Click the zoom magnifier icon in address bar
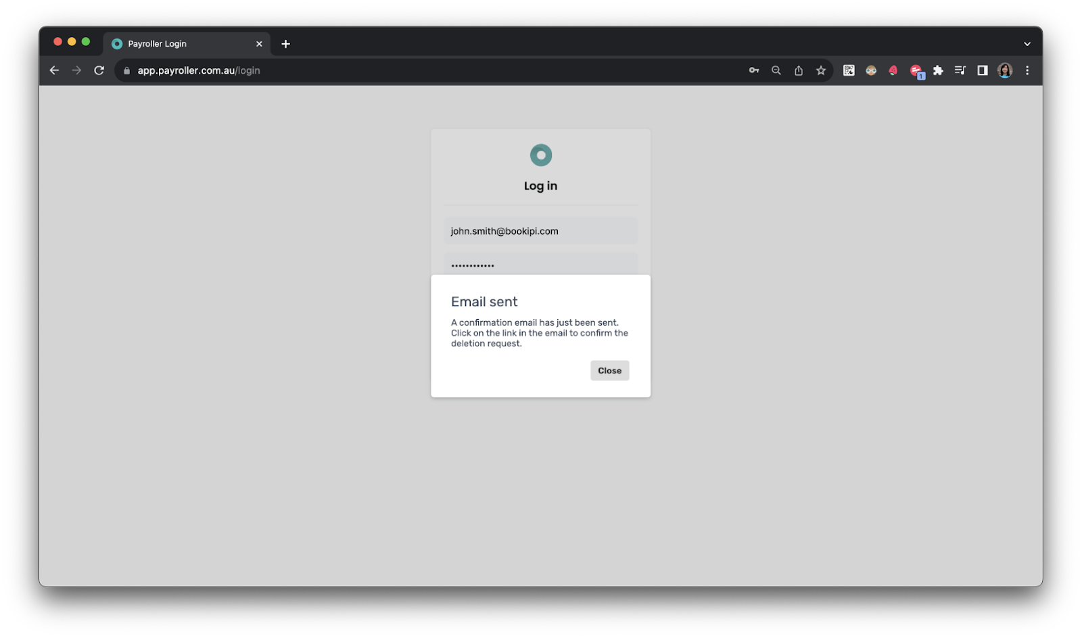The height and width of the screenshot is (638, 1082). pyautogui.click(x=776, y=70)
